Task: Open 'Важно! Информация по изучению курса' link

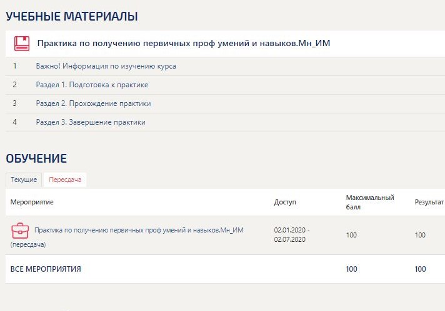Action: [106, 66]
